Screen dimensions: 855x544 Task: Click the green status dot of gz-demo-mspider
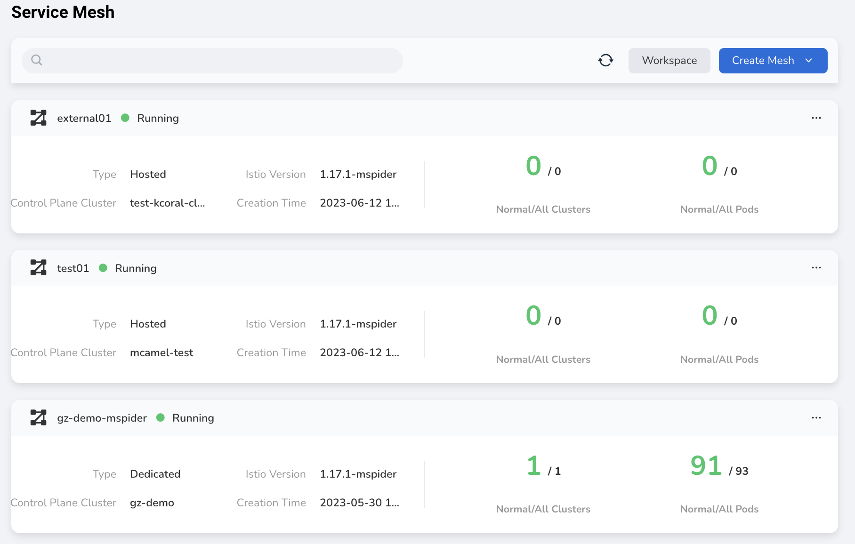161,417
